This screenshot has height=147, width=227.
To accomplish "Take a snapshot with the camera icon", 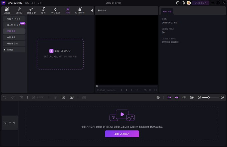I will click(x=145, y=90).
